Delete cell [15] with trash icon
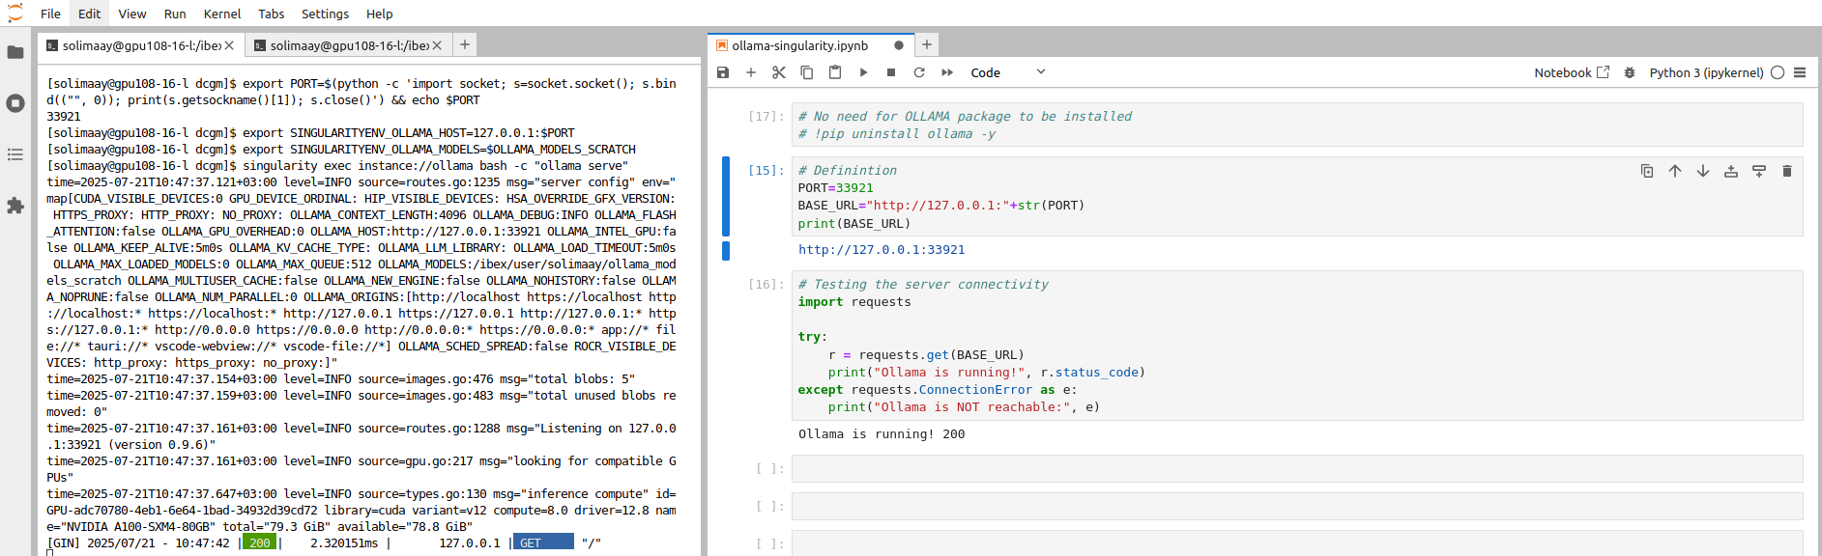This screenshot has height=556, width=1822. pyautogui.click(x=1787, y=171)
